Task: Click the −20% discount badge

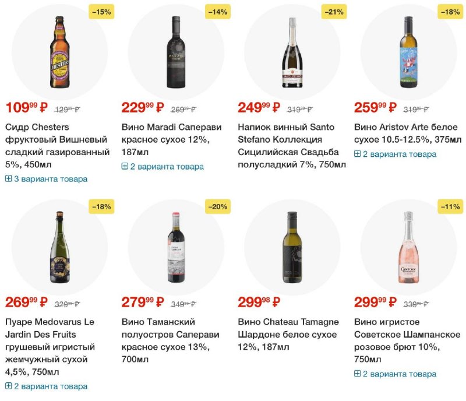Action: coord(217,206)
